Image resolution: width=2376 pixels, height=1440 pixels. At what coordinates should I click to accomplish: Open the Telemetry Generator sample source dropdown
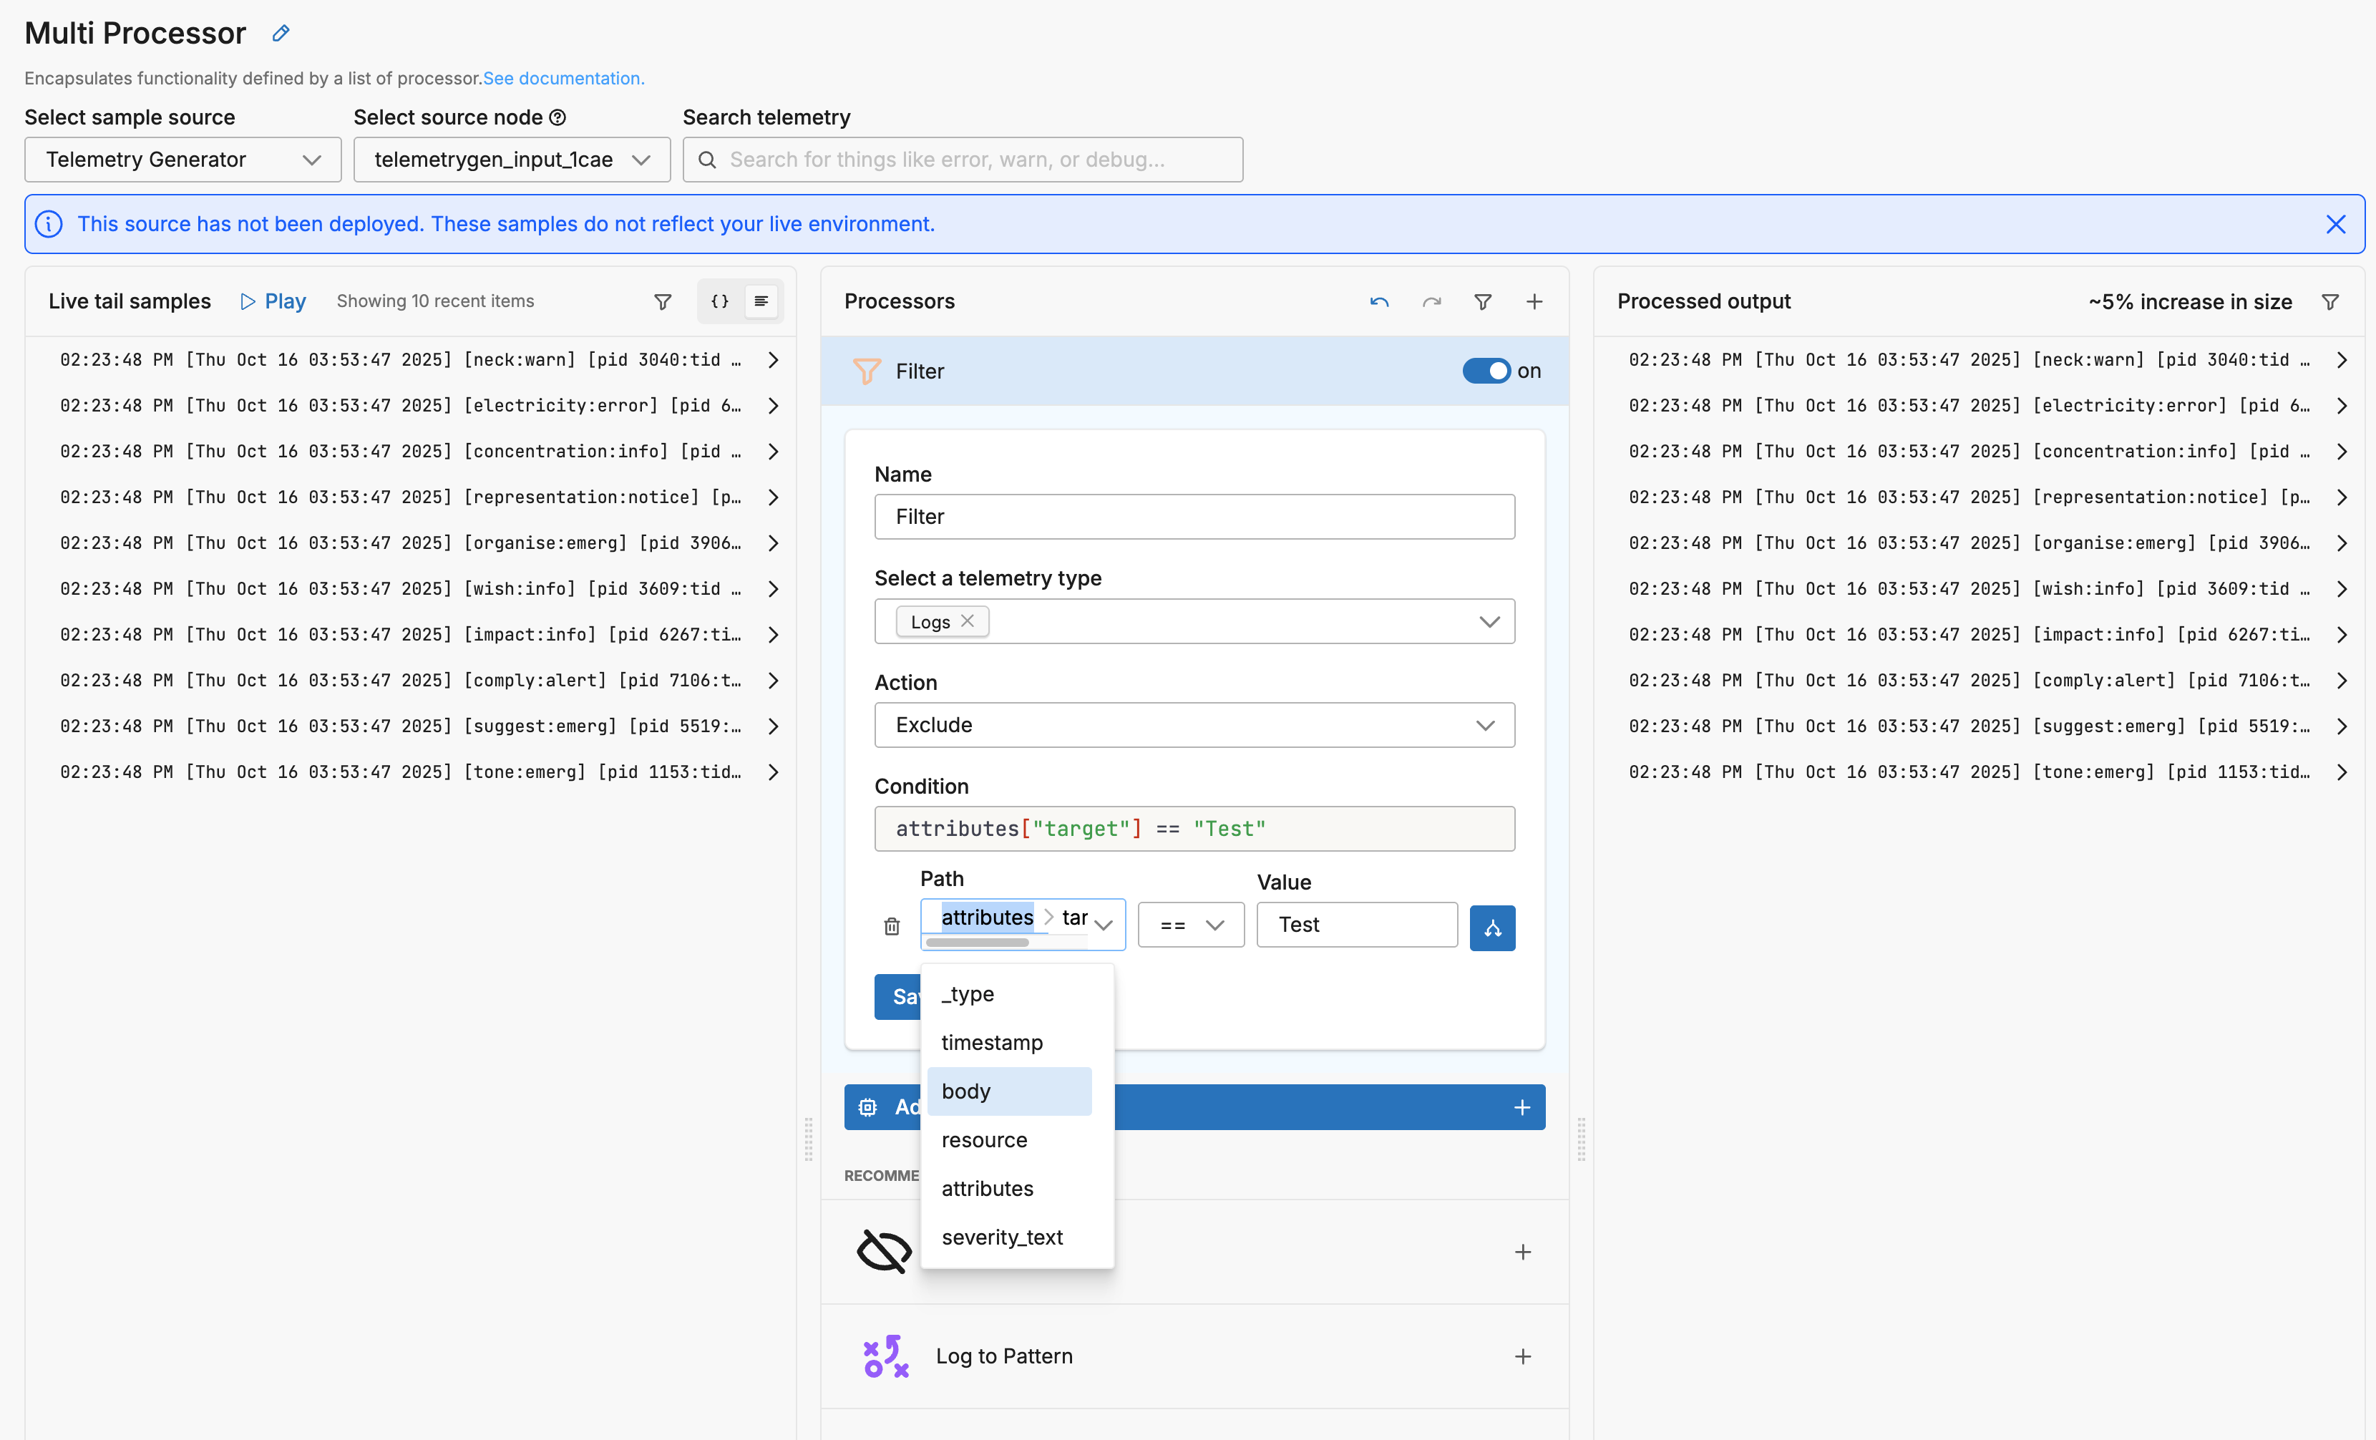click(x=182, y=160)
